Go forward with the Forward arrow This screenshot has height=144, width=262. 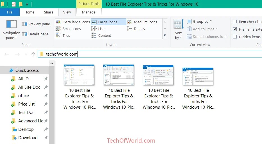[x=17, y=54]
